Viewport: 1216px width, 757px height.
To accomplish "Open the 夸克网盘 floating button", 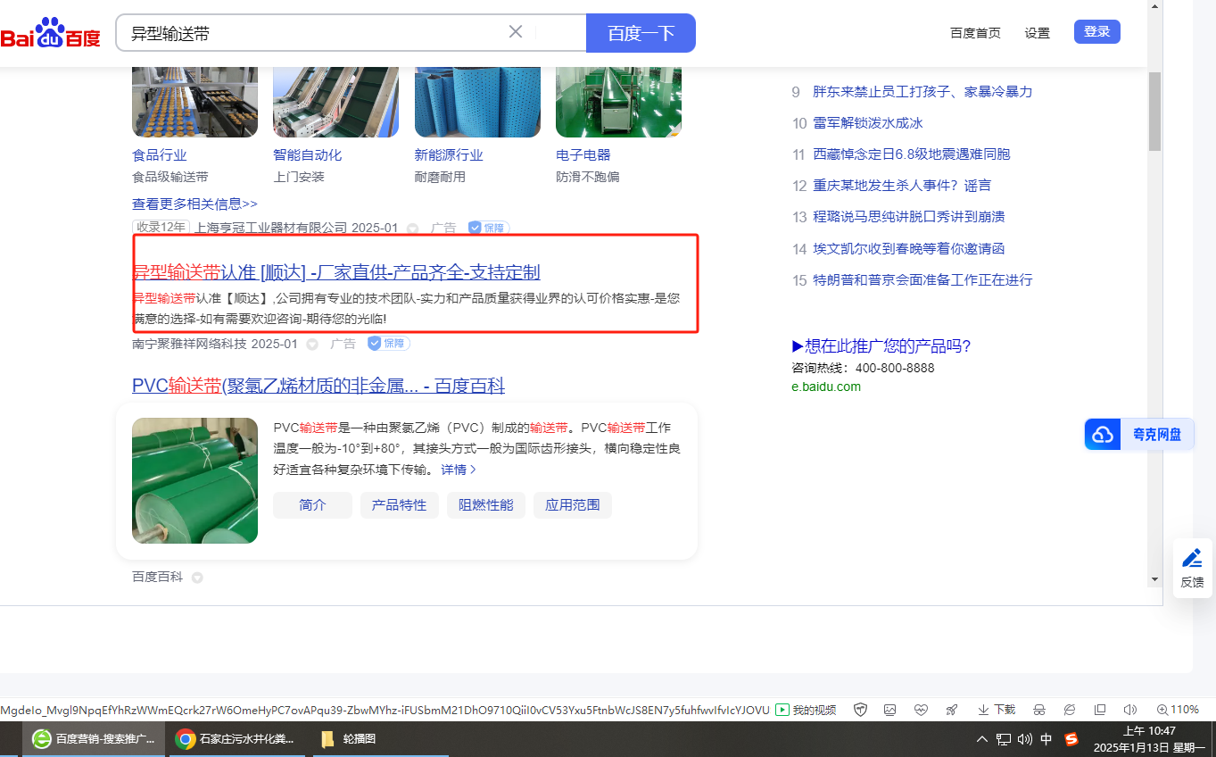I will click(1139, 435).
